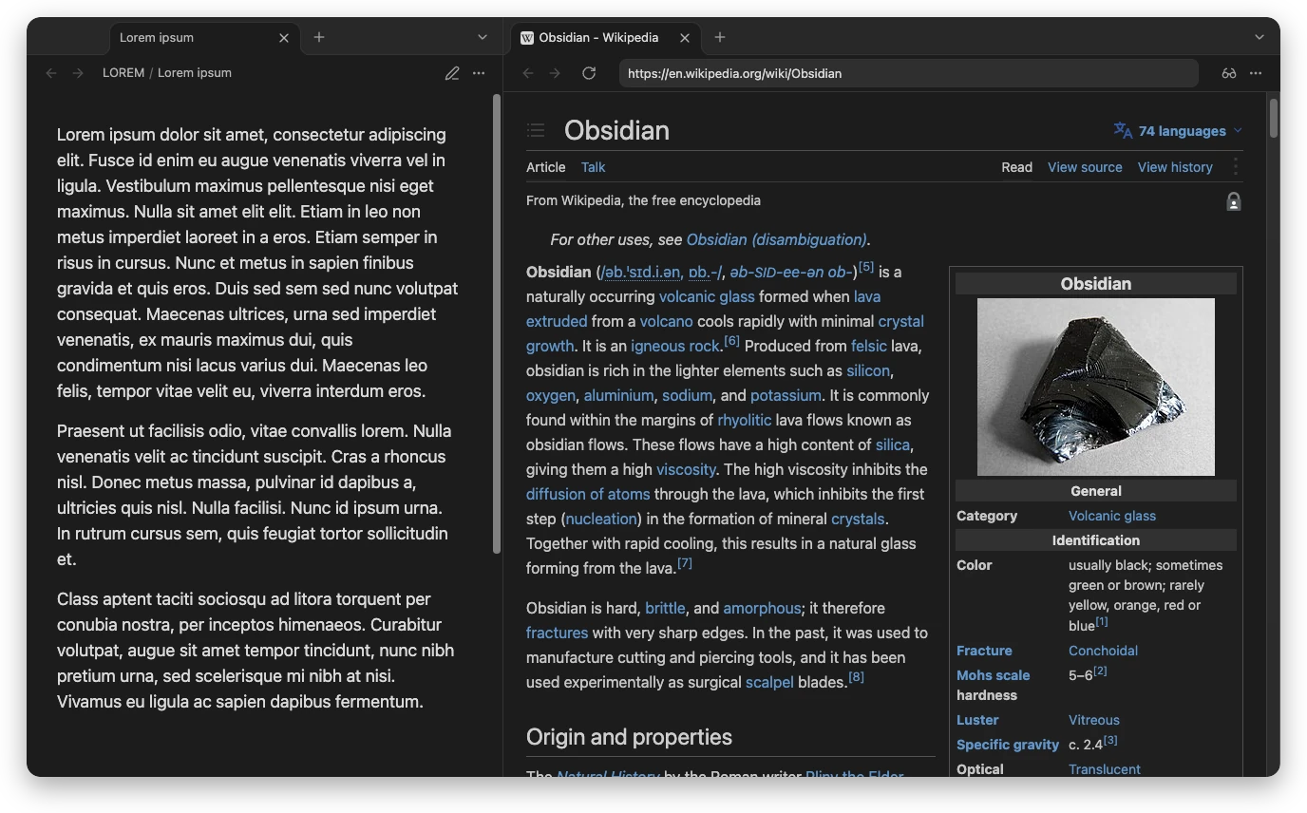
Task: Click the language translation icon
Action: point(1123,130)
